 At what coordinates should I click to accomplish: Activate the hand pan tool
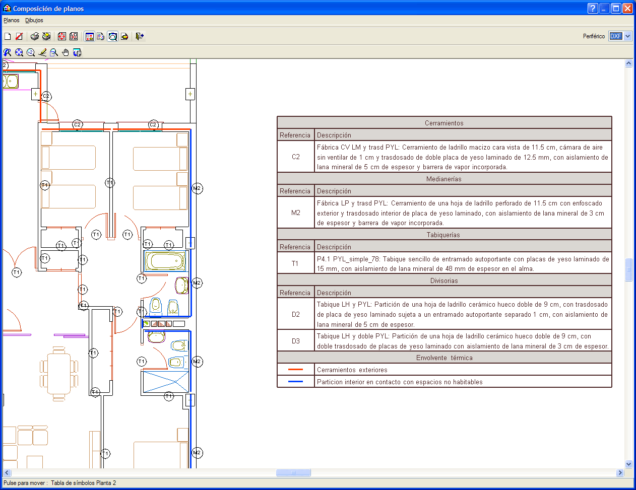pos(66,52)
